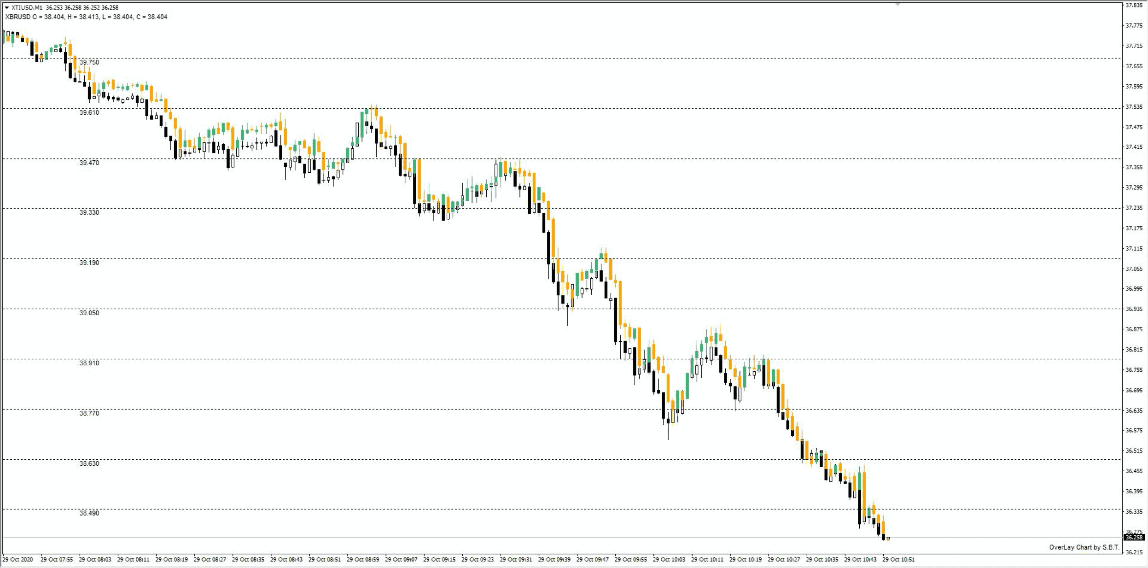Click the 36.935 price on the scale

tap(1134, 309)
